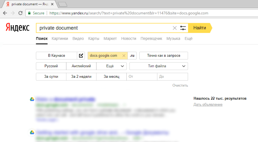Open the Тип файла dropdown

[159, 66]
